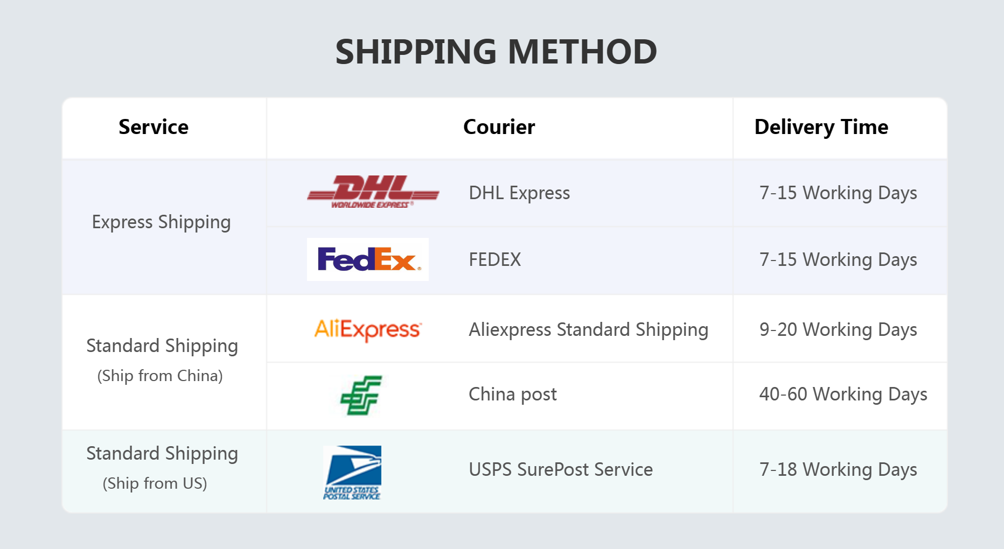The height and width of the screenshot is (549, 1004).
Task: Click the United States Postal Service logo
Action: tap(352, 472)
